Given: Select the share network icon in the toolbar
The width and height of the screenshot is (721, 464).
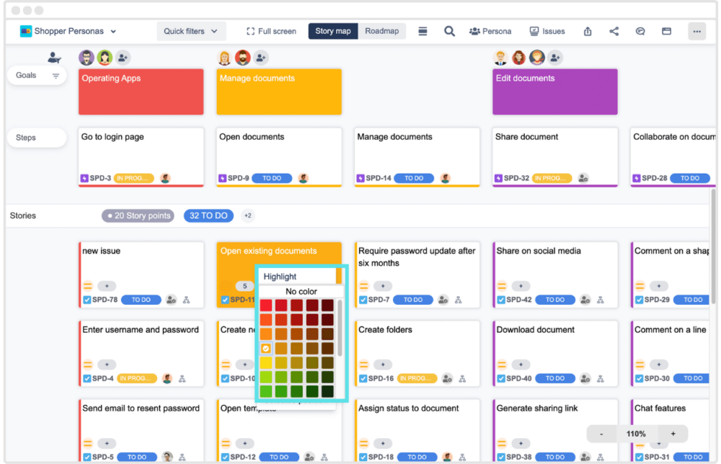Looking at the screenshot, I should pos(614,31).
